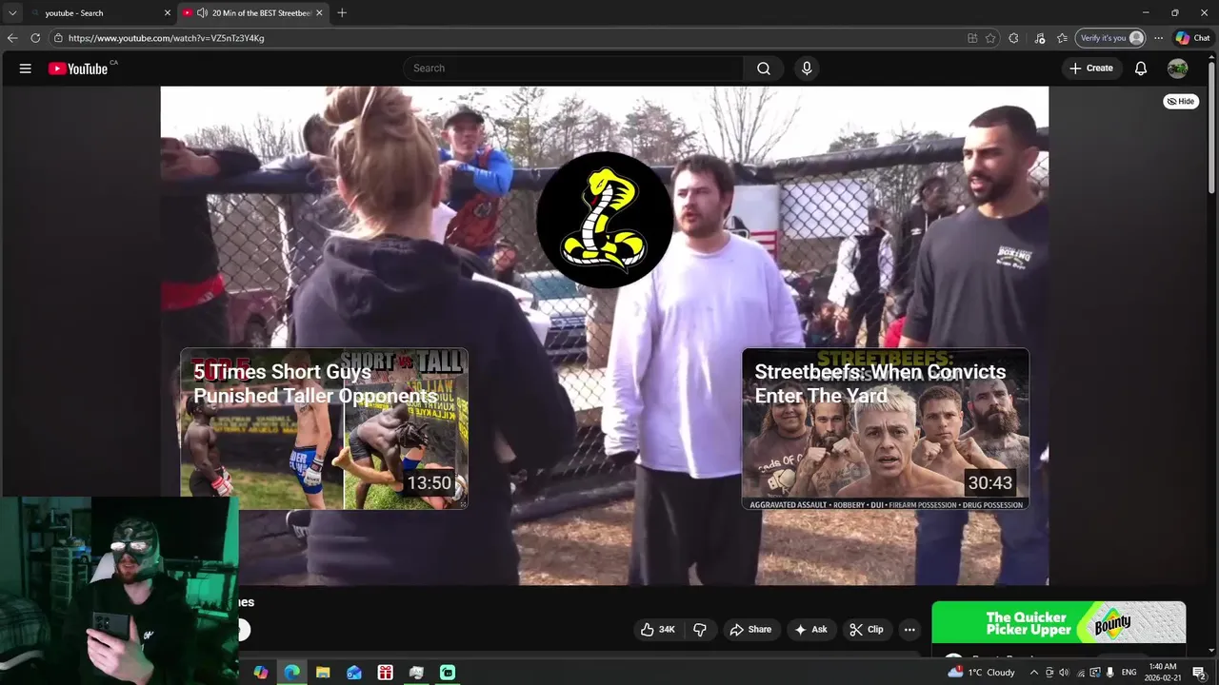Click the app available icon in address bar

(x=972, y=38)
